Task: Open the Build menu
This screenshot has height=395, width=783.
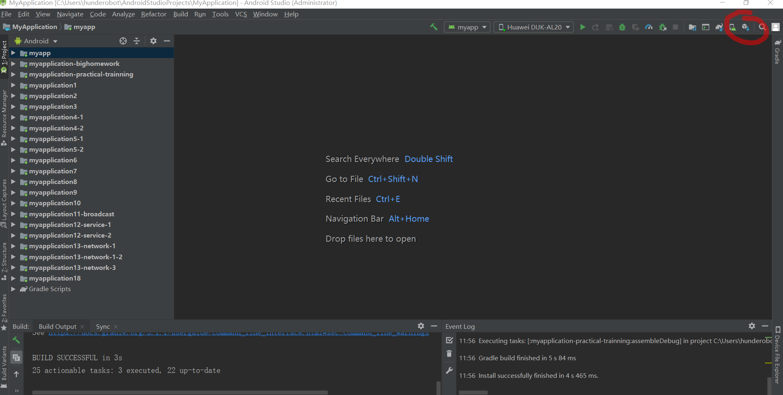Action: [x=180, y=14]
